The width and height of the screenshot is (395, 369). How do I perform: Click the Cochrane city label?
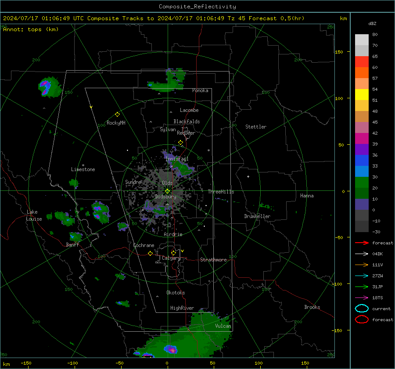144,245
